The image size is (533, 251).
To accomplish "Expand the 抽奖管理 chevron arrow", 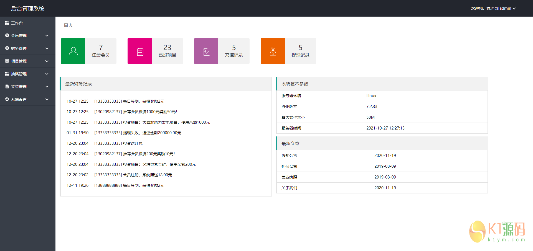I will point(47,74).
